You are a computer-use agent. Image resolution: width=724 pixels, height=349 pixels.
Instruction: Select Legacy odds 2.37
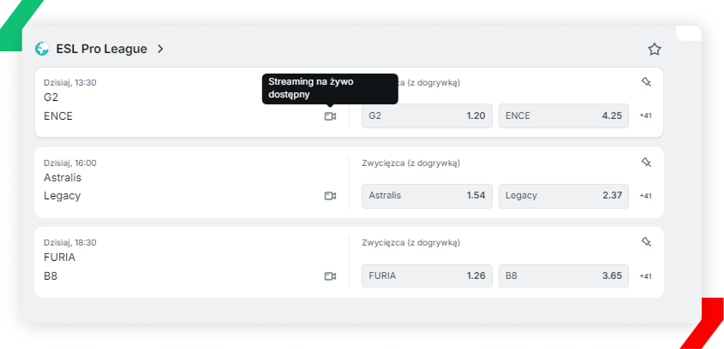point(563,196)
